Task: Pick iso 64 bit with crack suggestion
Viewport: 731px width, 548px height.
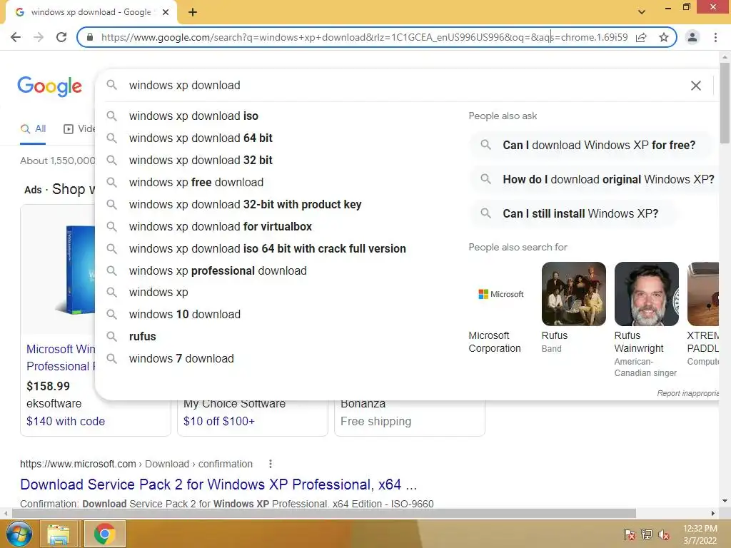Action: coord(268,248)
